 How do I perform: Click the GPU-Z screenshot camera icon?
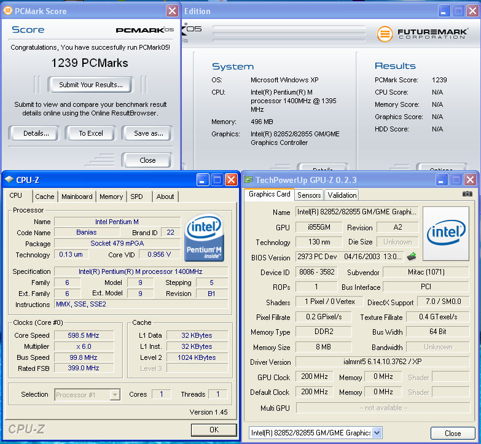click(x=467, y=194)
